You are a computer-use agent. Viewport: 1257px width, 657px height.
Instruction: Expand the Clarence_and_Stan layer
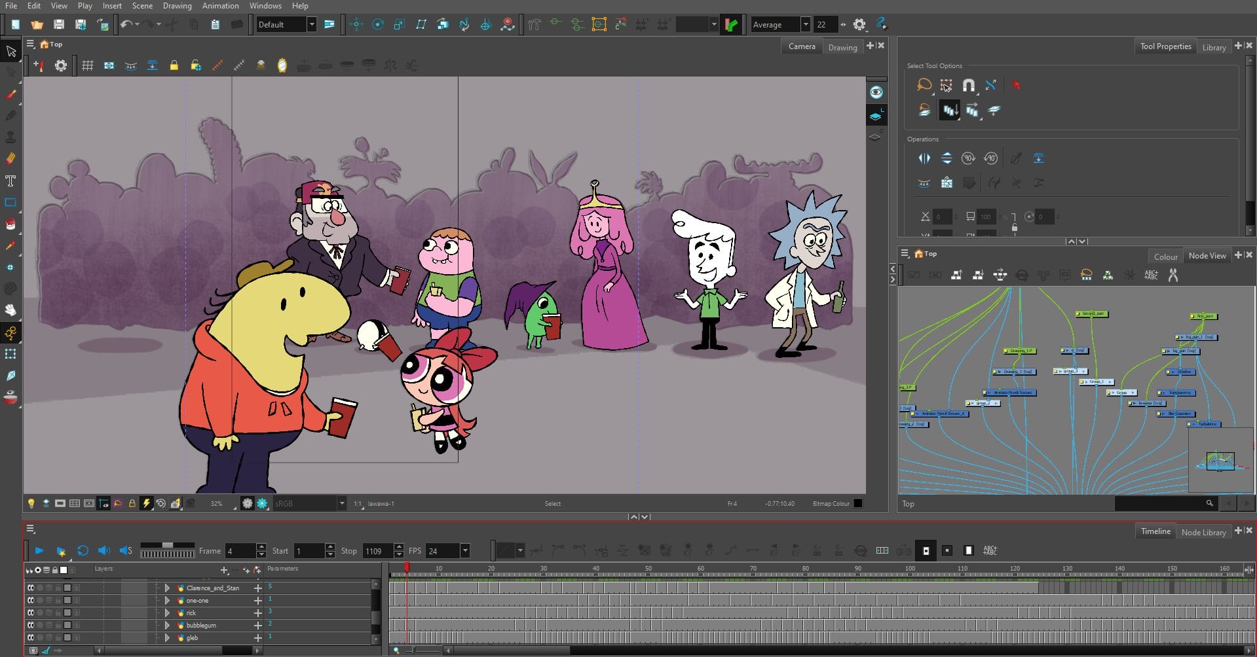tap(167, 588)
